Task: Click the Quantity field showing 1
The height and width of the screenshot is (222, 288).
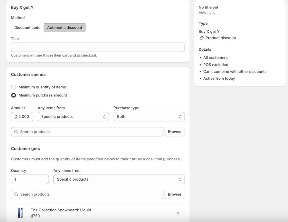Action: tap(30, 179)
